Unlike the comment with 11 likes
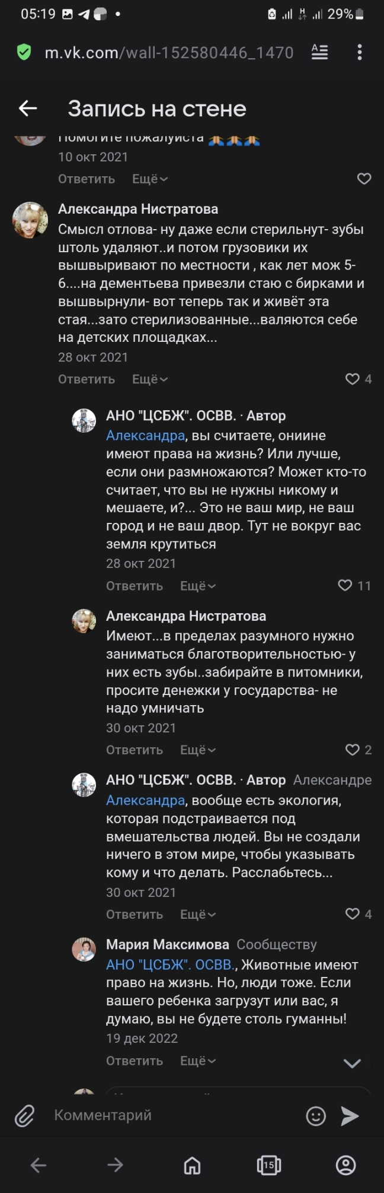The width and height of the screenshot is (384, 1193). [x=345, y=586]
